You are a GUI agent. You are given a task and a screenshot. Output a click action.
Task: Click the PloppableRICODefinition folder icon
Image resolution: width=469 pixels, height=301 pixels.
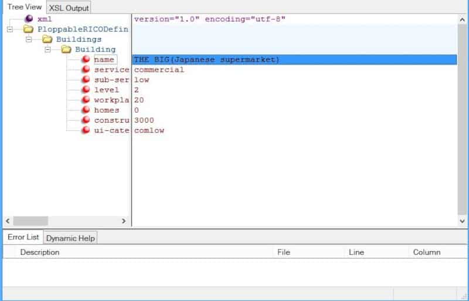point(29,29)
